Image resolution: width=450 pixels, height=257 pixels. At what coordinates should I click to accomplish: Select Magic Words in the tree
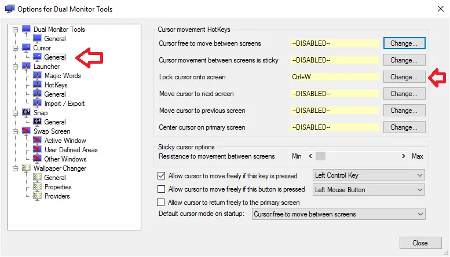click(x=63, y=76)
